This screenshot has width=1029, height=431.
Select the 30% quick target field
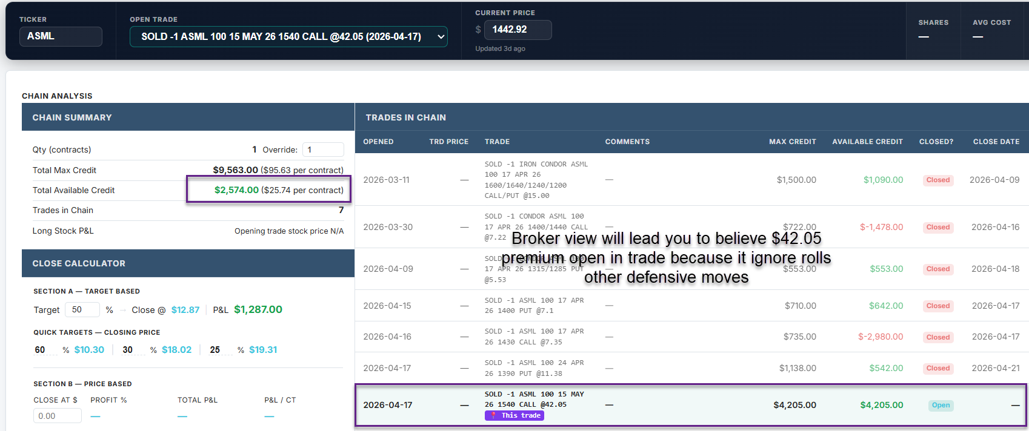click(x=133, y=350)
